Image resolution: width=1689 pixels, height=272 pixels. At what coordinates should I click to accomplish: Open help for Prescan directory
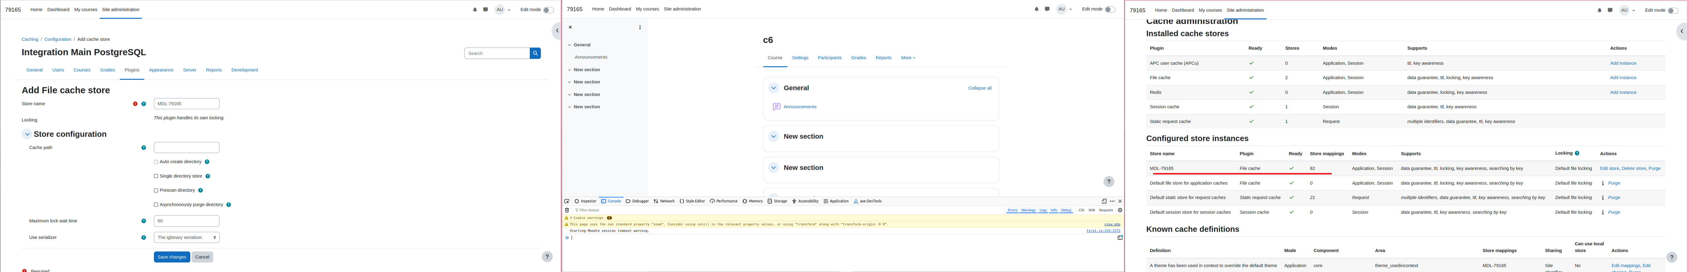201,190
